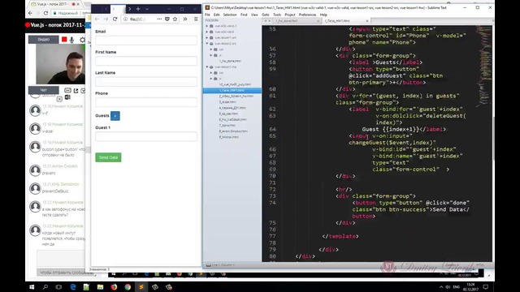Click the red record button in webinar

pyautogui.click(x=64, y=40)
